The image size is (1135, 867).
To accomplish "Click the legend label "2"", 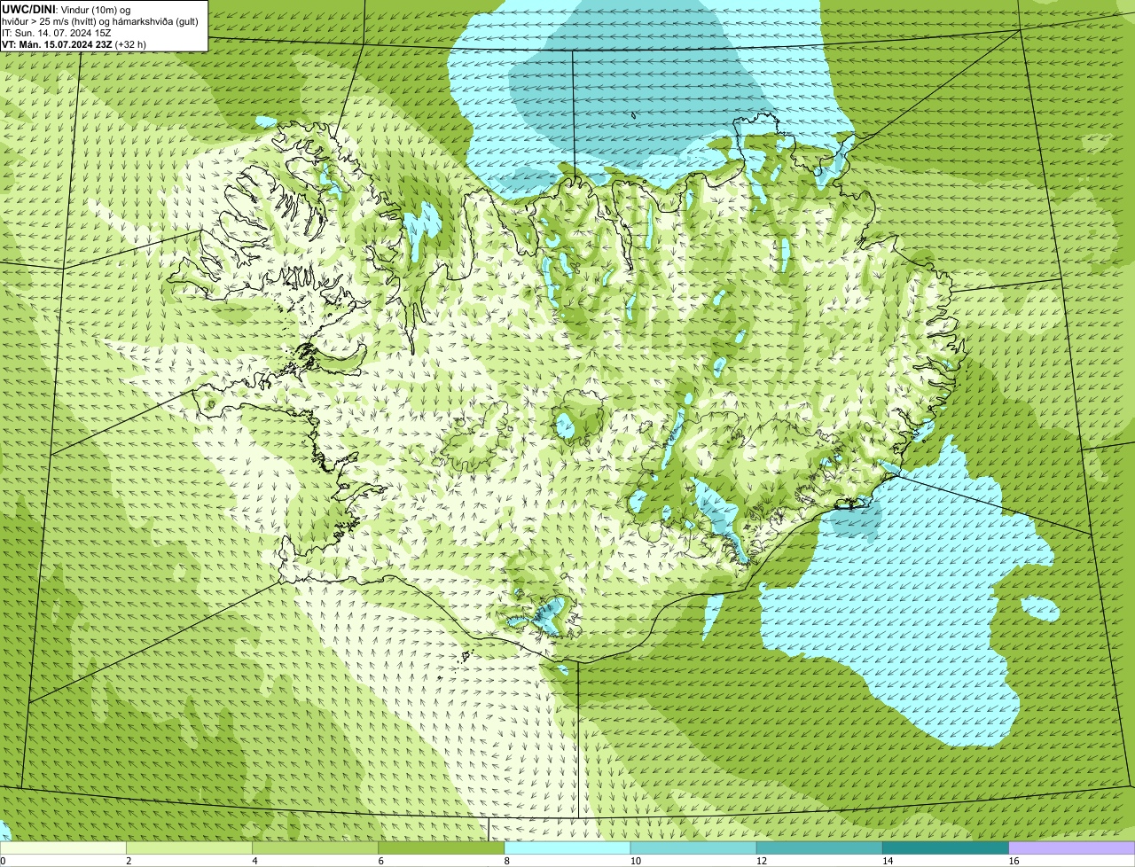I will click(129, 861).
